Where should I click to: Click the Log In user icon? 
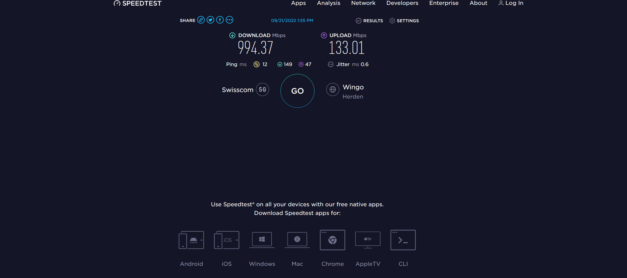(x=501, y=3)
